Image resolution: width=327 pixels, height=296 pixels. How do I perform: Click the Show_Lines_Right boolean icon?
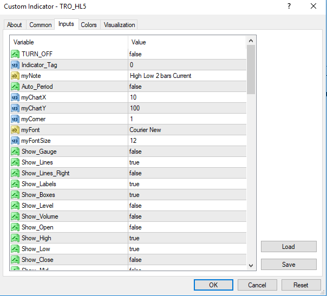click(15, 173)
